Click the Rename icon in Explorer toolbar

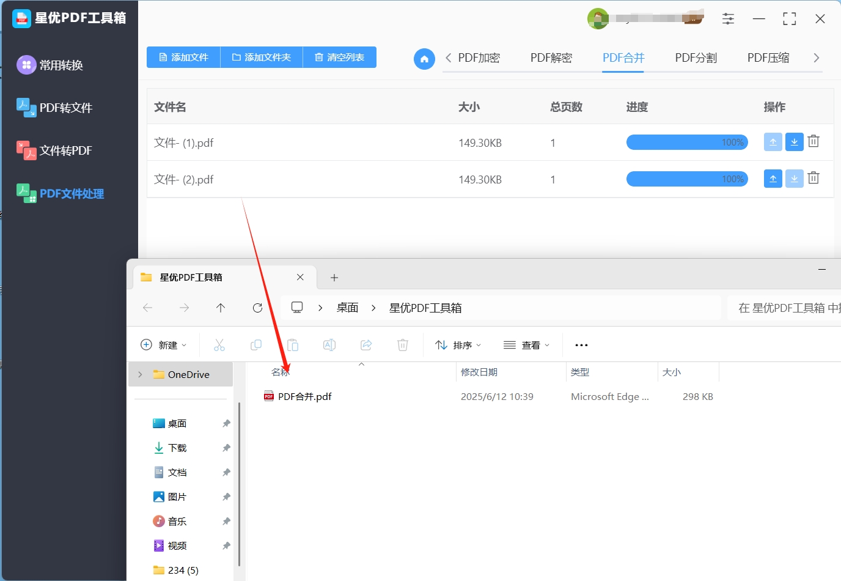pyautogui.click(x=329, y=345)
